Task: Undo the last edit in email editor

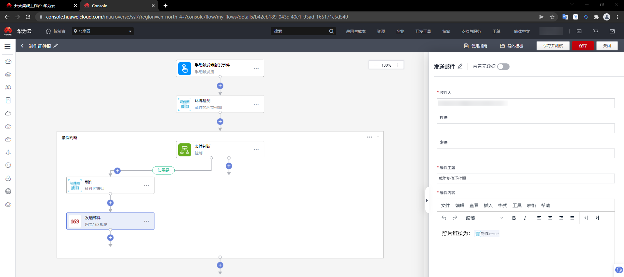Action: (444, 218)
